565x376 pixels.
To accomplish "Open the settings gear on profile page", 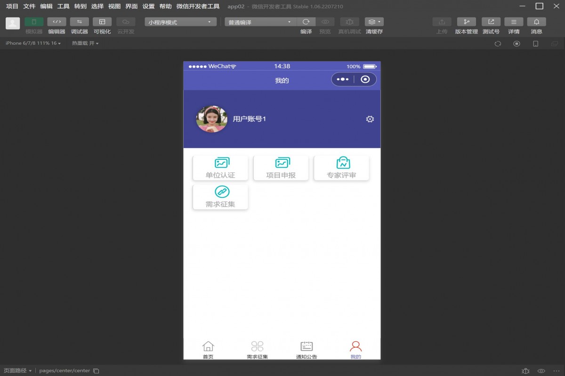I will tap(370, 119).
